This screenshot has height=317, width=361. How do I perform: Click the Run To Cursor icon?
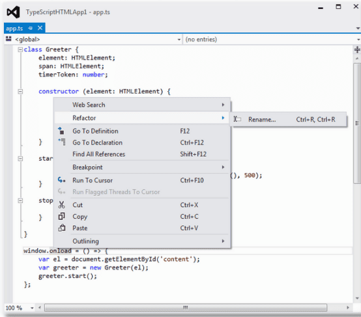point(61,180)
